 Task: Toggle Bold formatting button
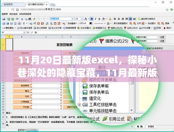[92, 19]
